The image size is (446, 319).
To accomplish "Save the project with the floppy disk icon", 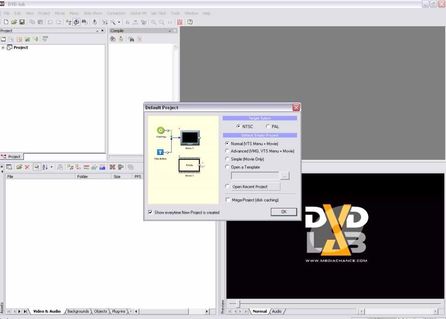I will tap(22, 22).
